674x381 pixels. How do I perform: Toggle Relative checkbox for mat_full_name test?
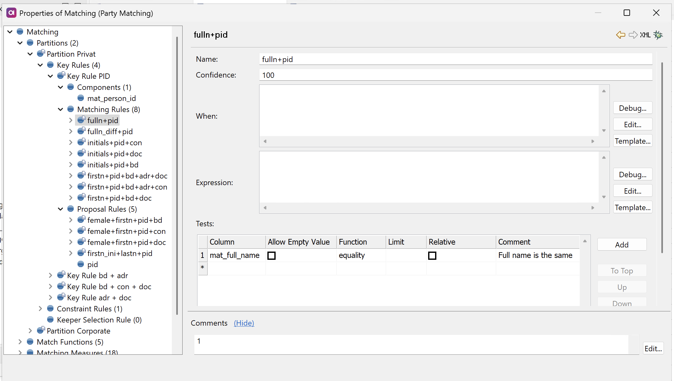point(432,255)
